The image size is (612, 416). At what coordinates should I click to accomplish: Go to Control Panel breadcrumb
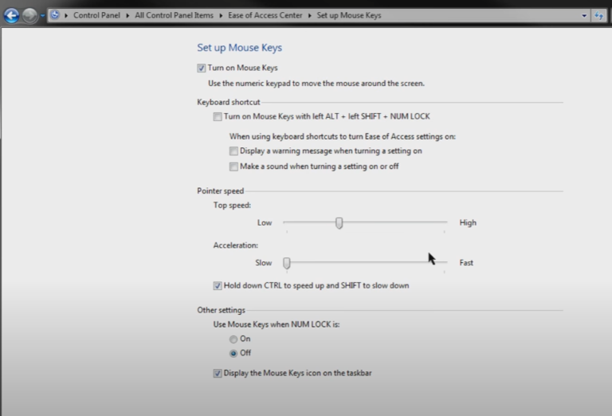(x=96, y=15)
